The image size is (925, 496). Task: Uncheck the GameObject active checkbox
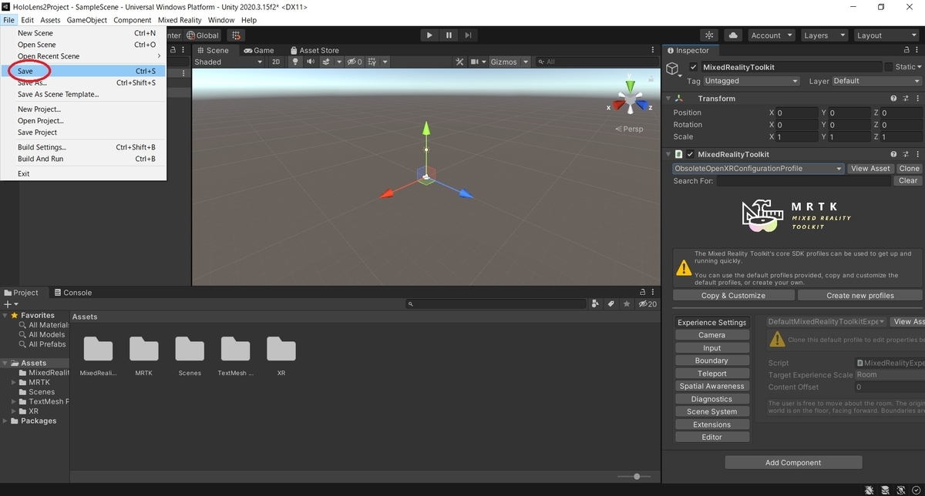point(693,67)
